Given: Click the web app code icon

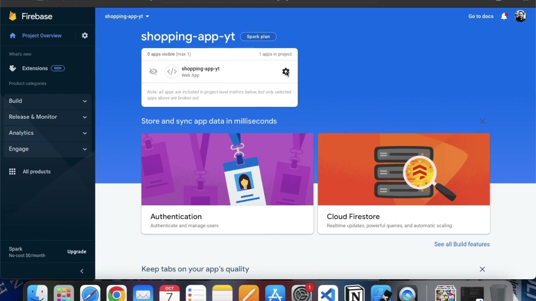Looking at the screenshot, I should [172, 71].
